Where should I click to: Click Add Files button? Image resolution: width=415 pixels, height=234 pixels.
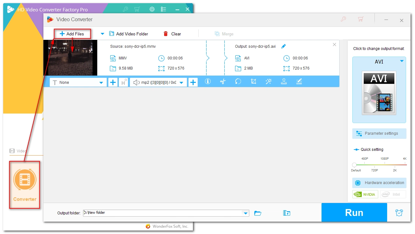pyautogui.click(x=72, y=34)
